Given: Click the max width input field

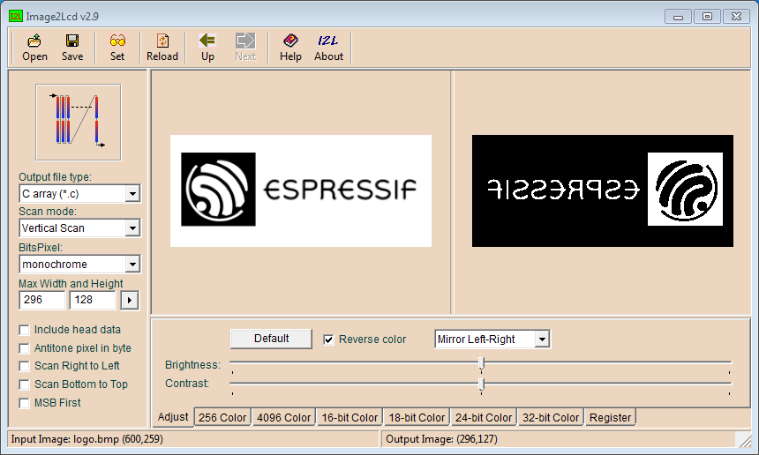Looking at the screenshot, I should click(x=42, y=301).
